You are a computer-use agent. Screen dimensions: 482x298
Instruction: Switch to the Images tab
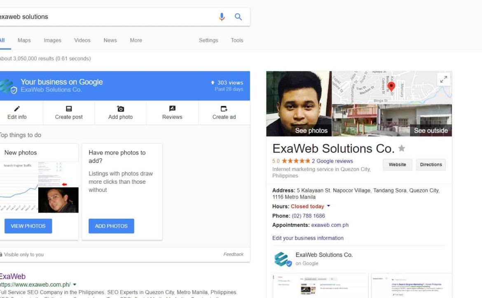pyautogui.click(x=52, y=40)
